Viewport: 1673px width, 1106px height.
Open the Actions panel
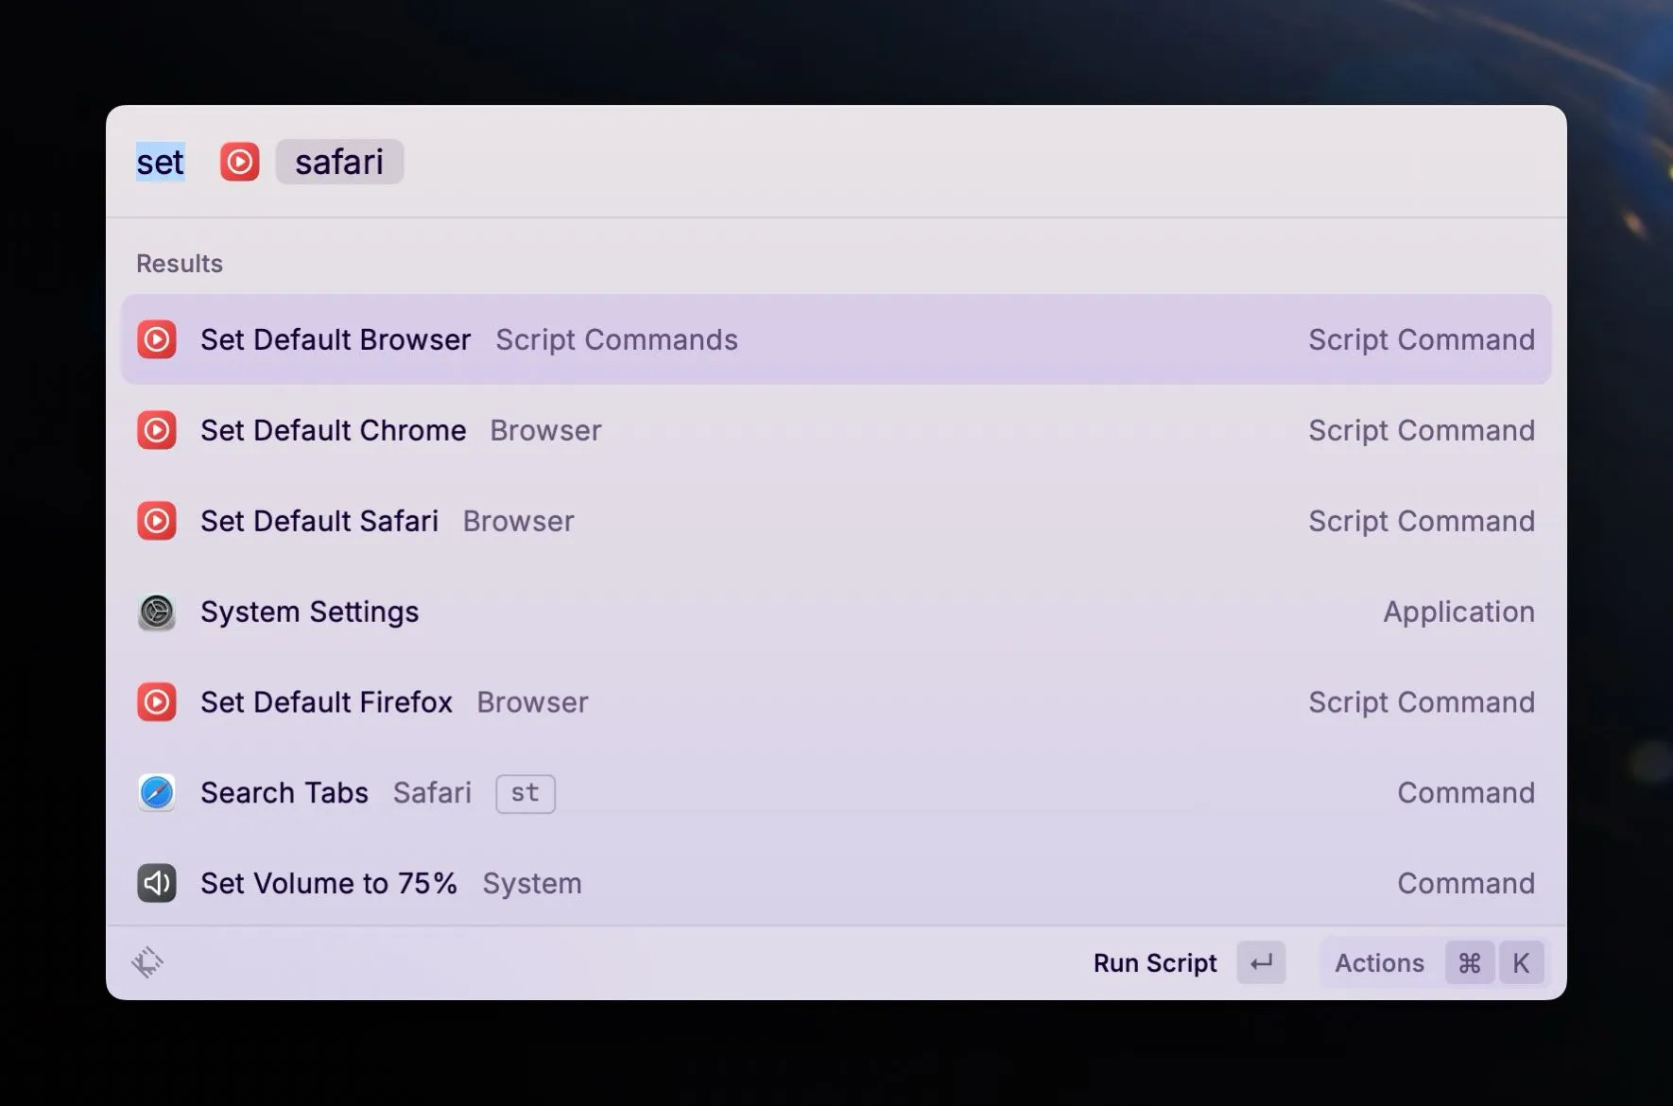1380,962
